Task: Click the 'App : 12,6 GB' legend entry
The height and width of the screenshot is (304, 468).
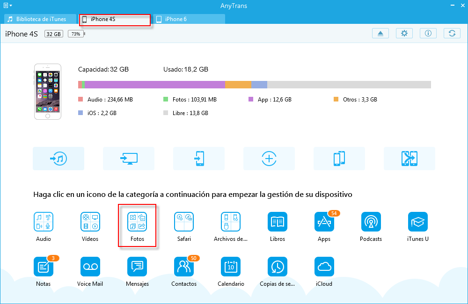Action: pyautogui.click(x=270, y=99)
